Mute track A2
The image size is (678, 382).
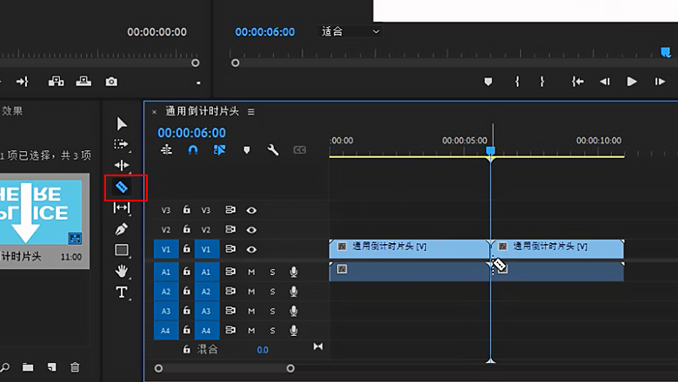coord(251,292)
